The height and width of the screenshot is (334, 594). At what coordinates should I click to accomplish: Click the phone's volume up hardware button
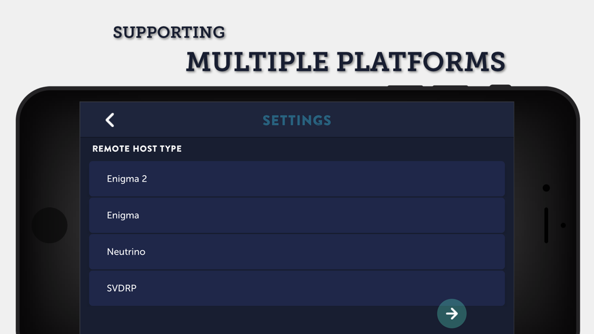[450, 86]
